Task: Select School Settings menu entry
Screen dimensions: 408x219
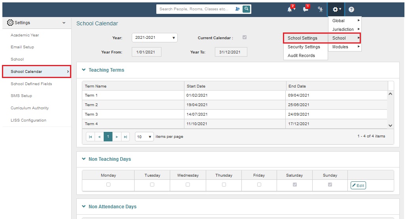Action: 306,38
